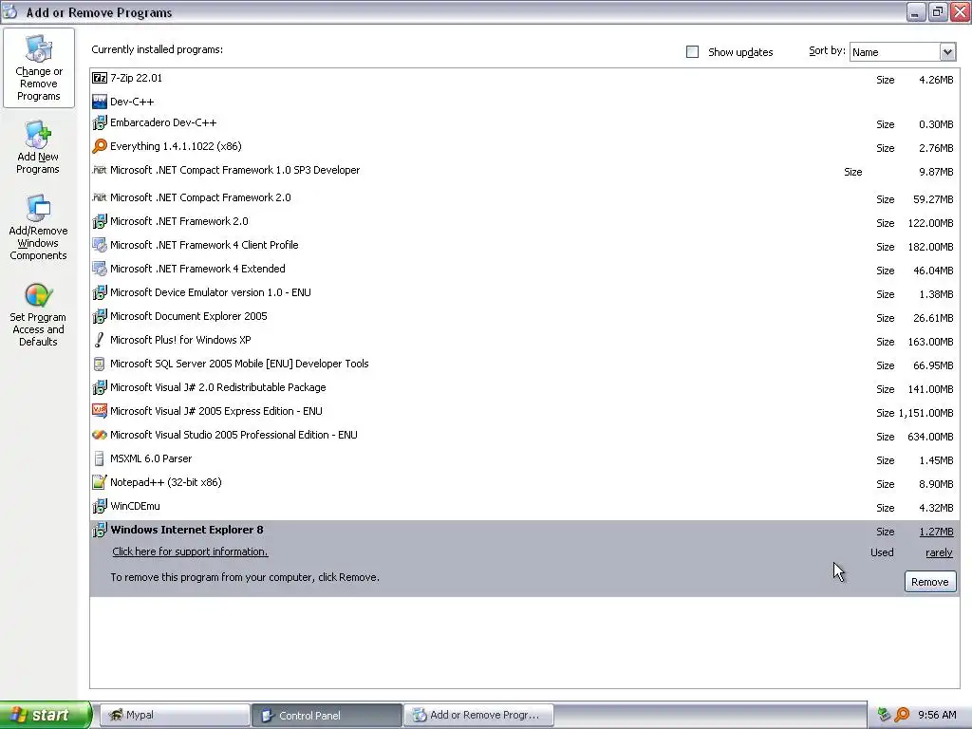Click the Embarcadero Dev-C++ installer icon
Screen dimensions: 972x729
click(x=99, y=122)
